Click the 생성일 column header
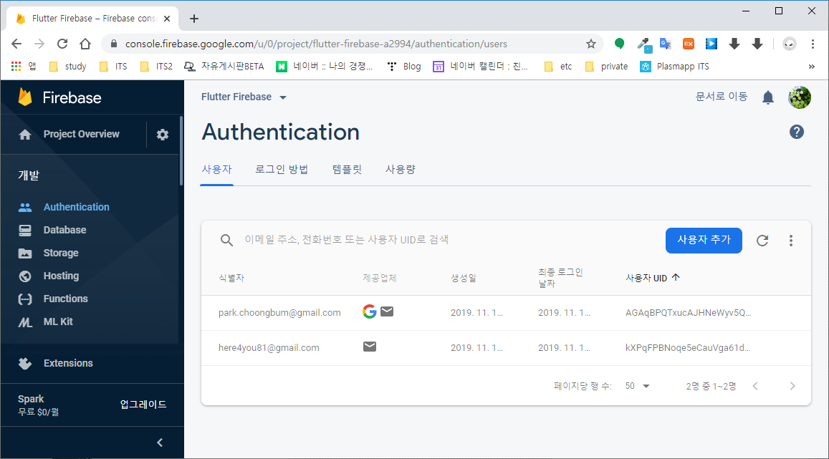 point(463,278)
